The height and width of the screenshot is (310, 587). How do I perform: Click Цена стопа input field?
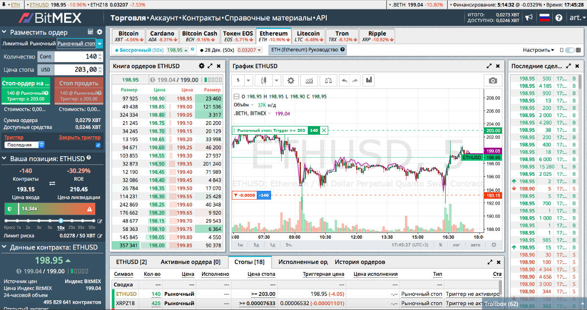point(78,70)
